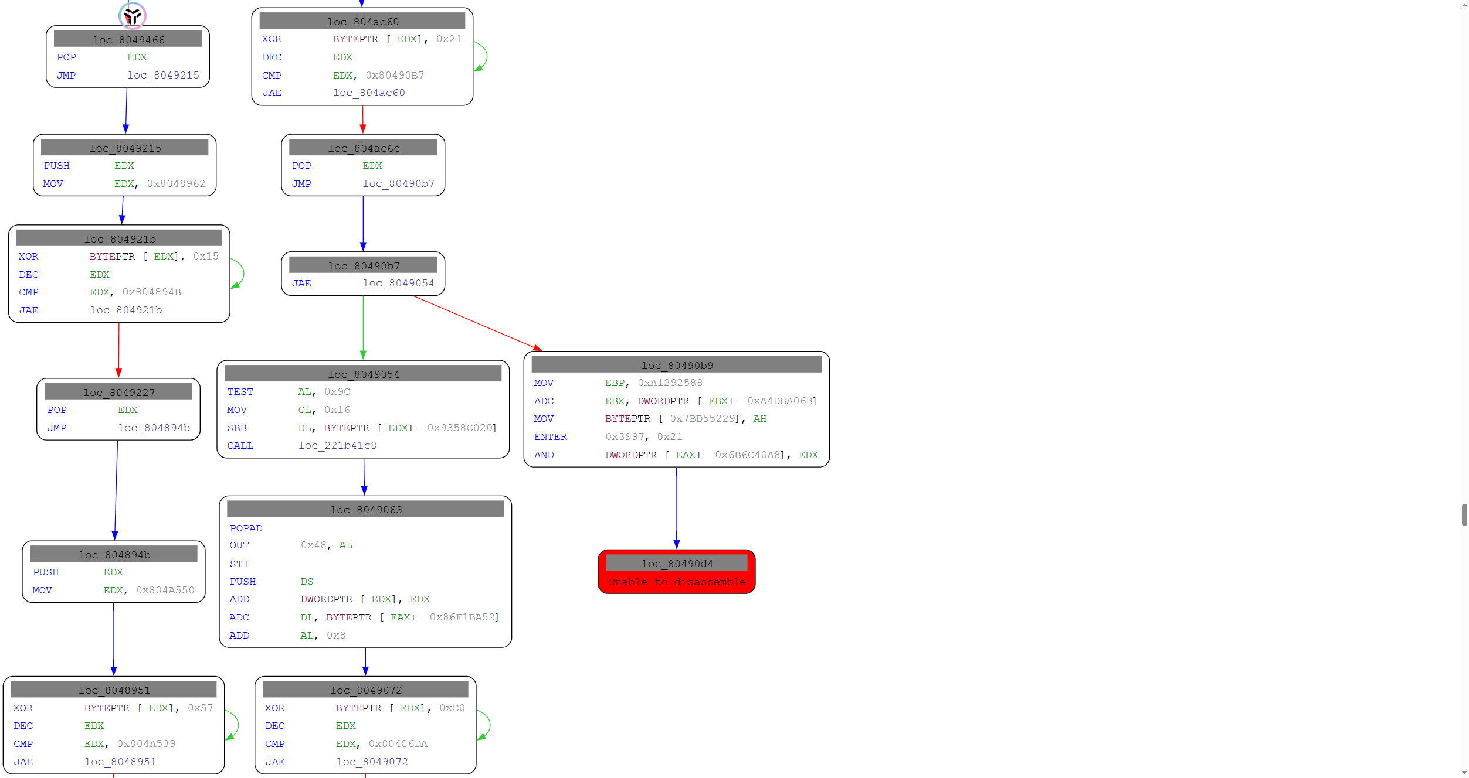
Task: Select the loc_804894b block title
Action: (114, 554)
